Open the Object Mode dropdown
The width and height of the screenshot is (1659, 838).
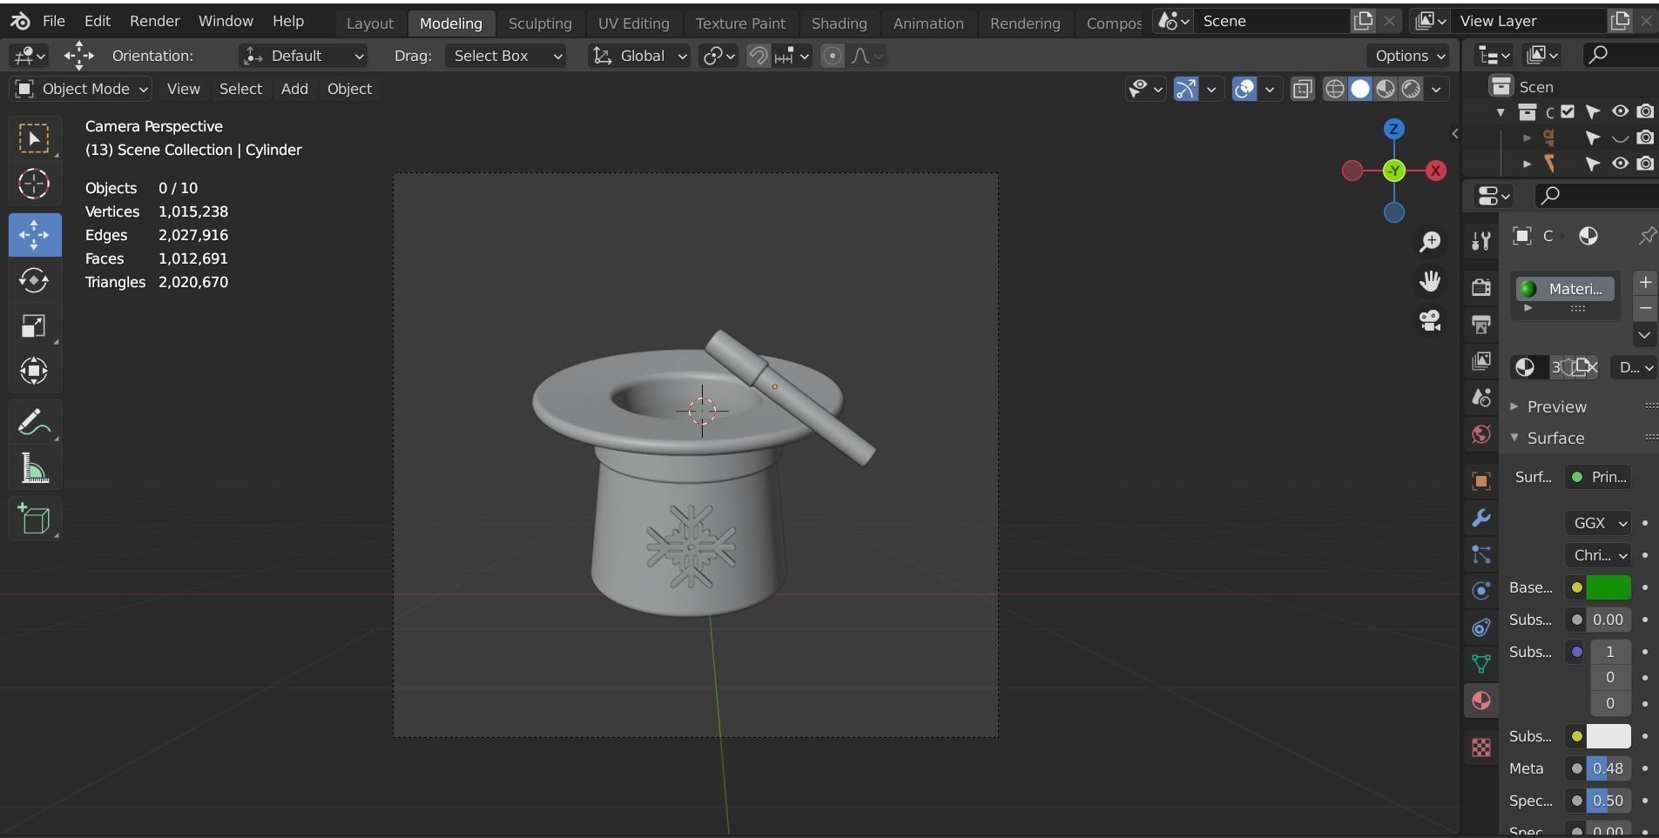pos(82,89)
